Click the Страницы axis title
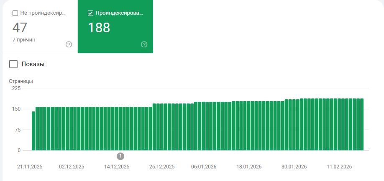The height and width of the screenshot is (181, 384). pyautogui.click(x=21, y=81)
